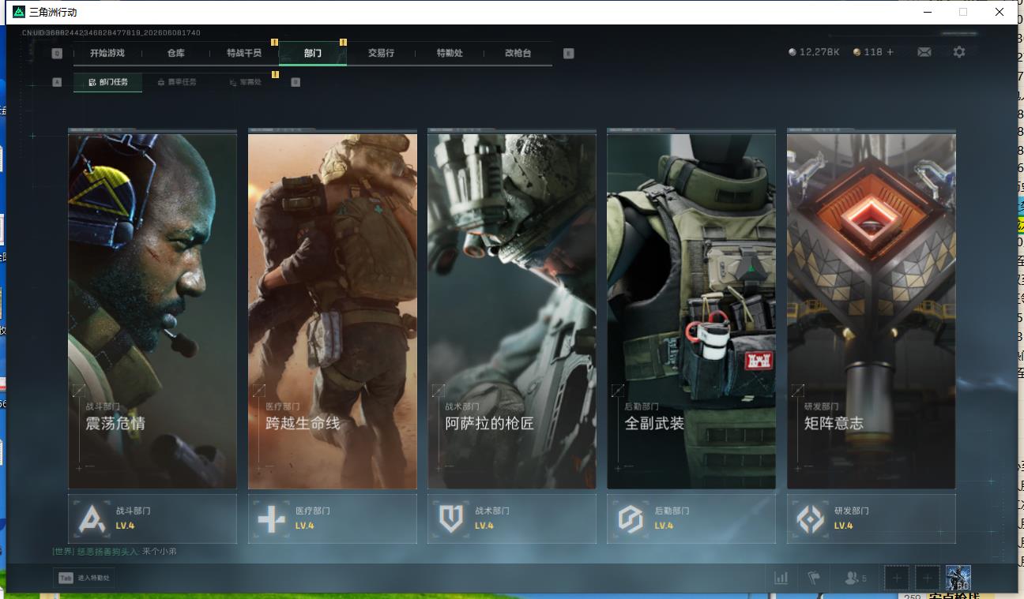Click the 三角洲行动 app logo in title bar

tap(19, 12)
